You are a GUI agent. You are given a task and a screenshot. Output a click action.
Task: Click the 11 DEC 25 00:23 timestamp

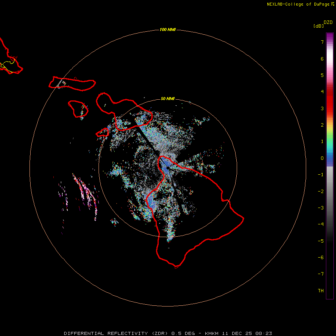click(x=248, y=333)
